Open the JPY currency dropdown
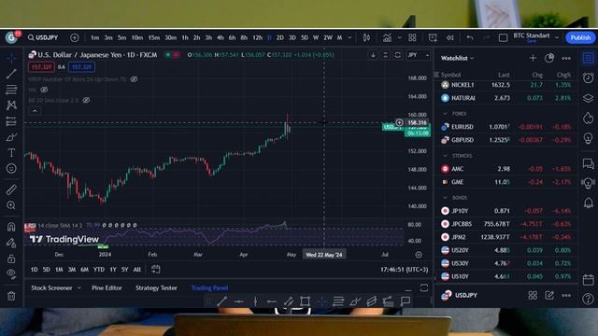Image resolution: width=598 pixels, height=336 pixels. tap(419, 55)
